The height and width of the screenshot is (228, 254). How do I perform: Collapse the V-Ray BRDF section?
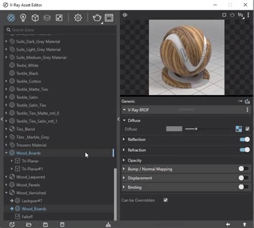(124, 110)
